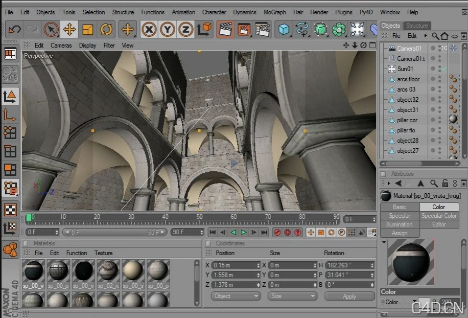Screen dimensions: 468x318
Task: Open the Object coordinate system dropdown
Action: click(235, 296)
